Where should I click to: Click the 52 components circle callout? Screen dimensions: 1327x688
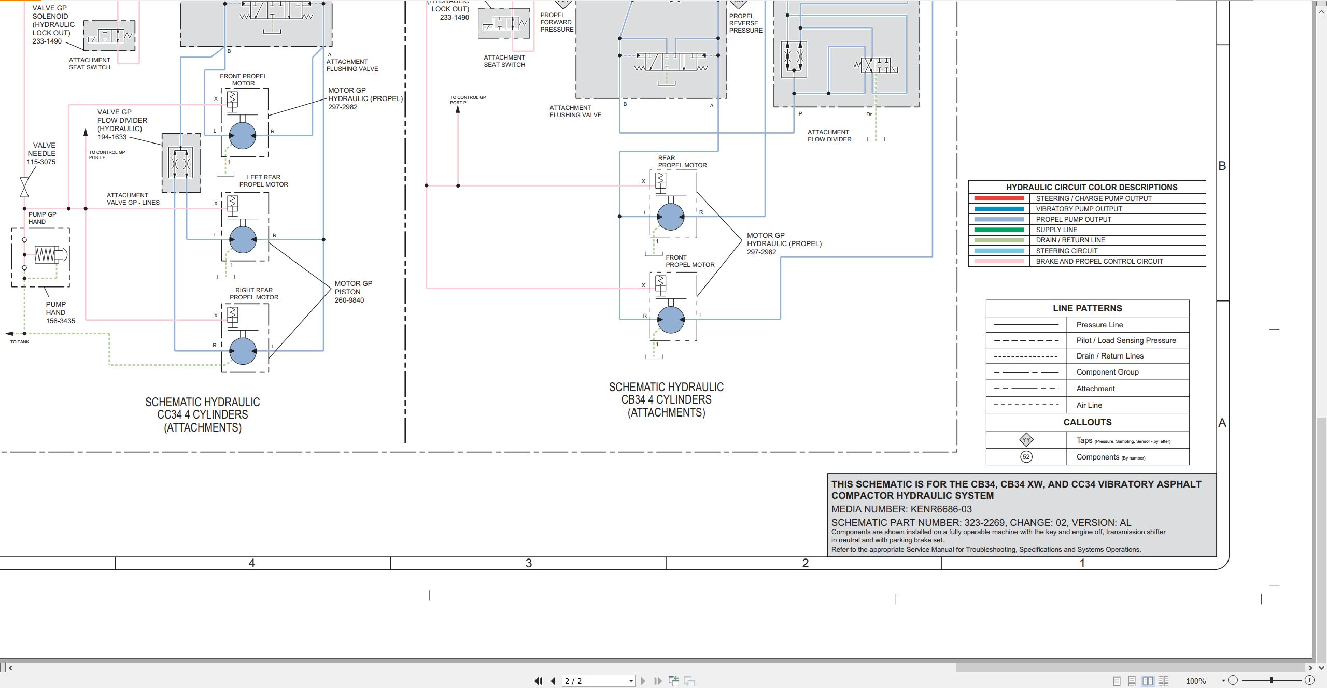(x=1026, y=457)
